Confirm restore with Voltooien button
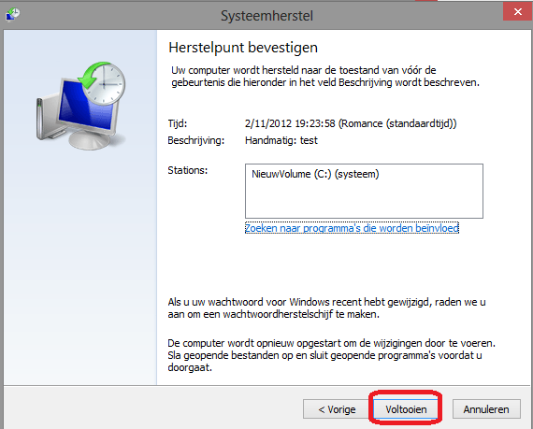Screen dimensions: 533x429 [x=406, y=409]
